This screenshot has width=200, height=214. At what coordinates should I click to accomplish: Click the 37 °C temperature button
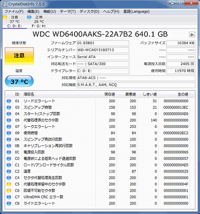pos(19,81)
